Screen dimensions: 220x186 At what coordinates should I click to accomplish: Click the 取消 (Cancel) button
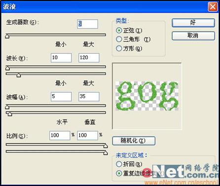193,36
